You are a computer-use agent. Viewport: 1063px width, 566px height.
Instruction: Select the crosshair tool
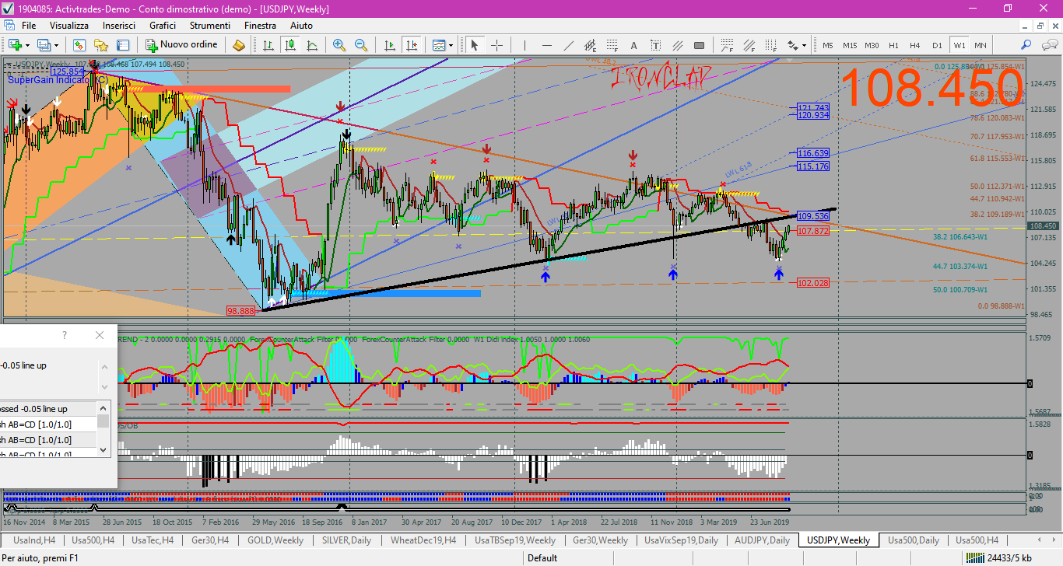496,45
